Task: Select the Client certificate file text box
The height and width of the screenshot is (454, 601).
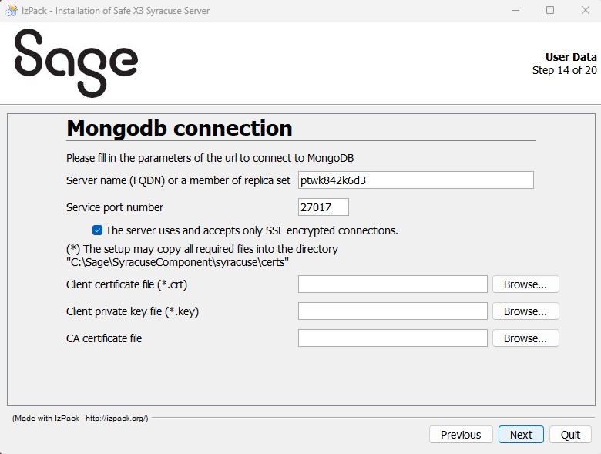Action: point(392,284)
